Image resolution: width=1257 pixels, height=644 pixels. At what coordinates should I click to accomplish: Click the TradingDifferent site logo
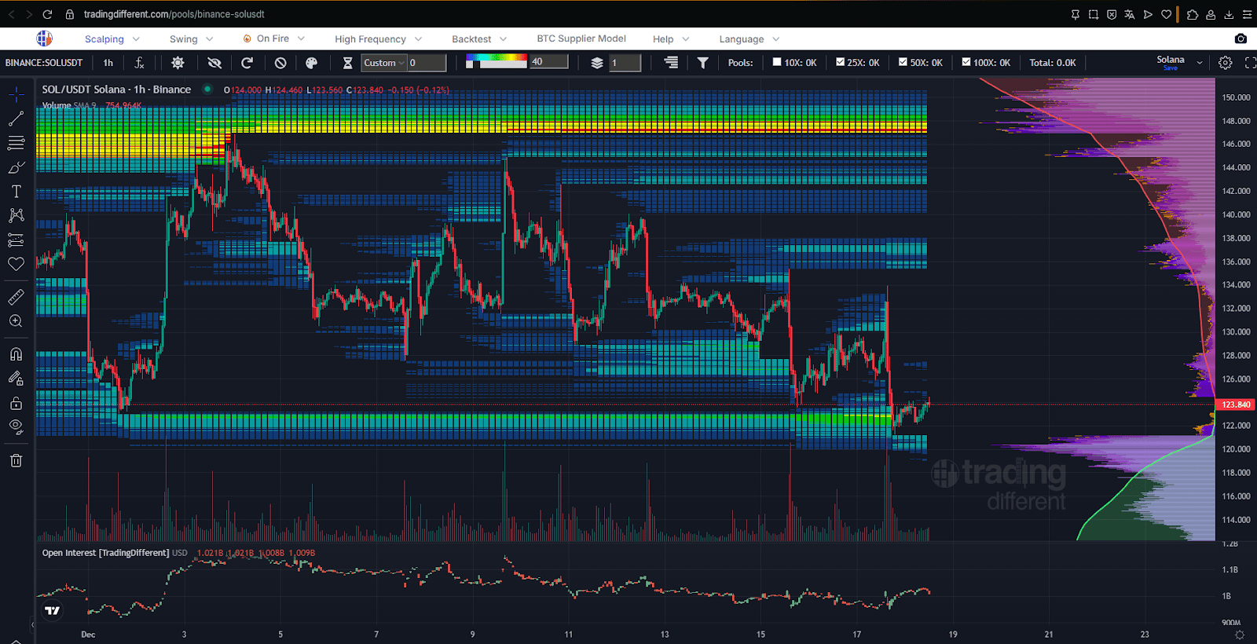(45, 38)
